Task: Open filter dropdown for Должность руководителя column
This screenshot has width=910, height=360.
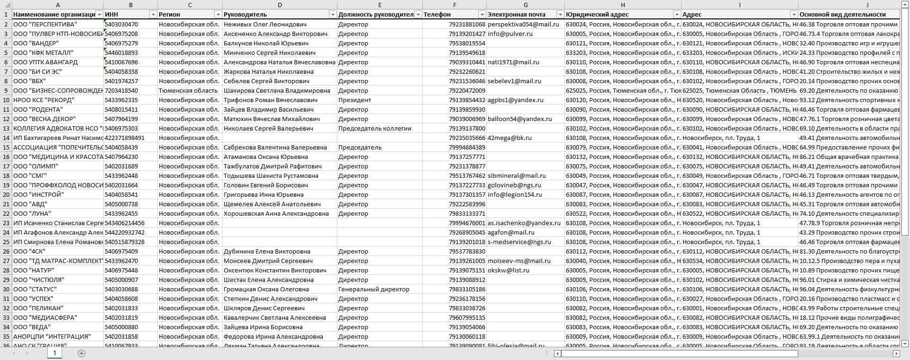Action: click(419, 15)
